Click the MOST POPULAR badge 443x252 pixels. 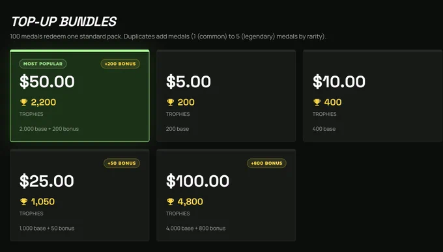[x=43, y=64]
